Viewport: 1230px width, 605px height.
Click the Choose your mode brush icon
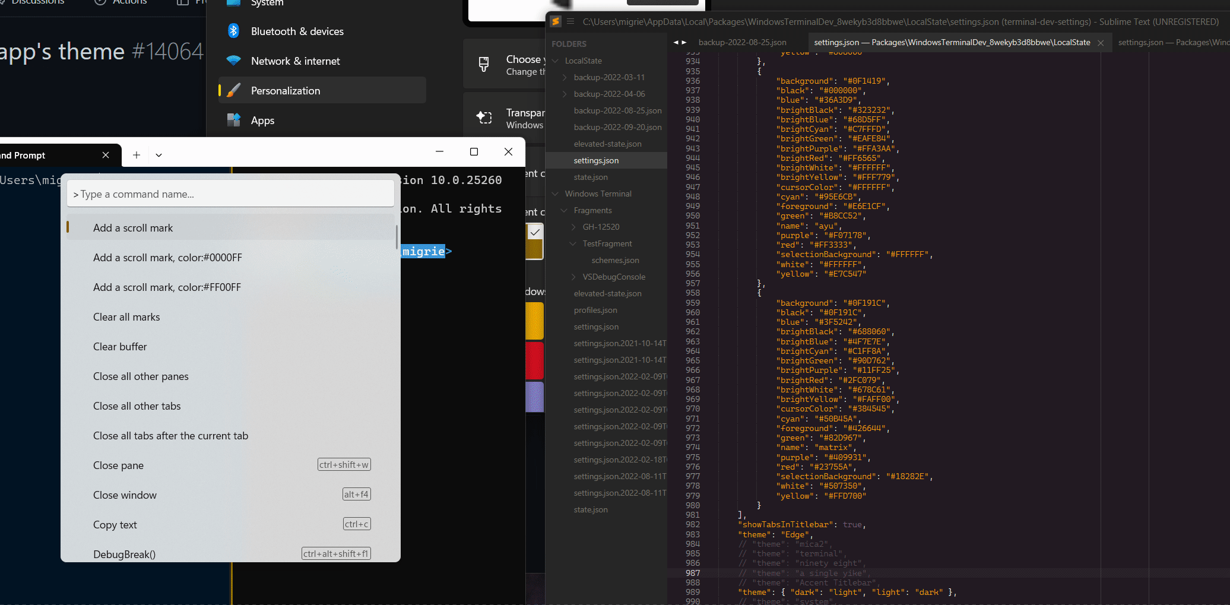pos(484,64)
